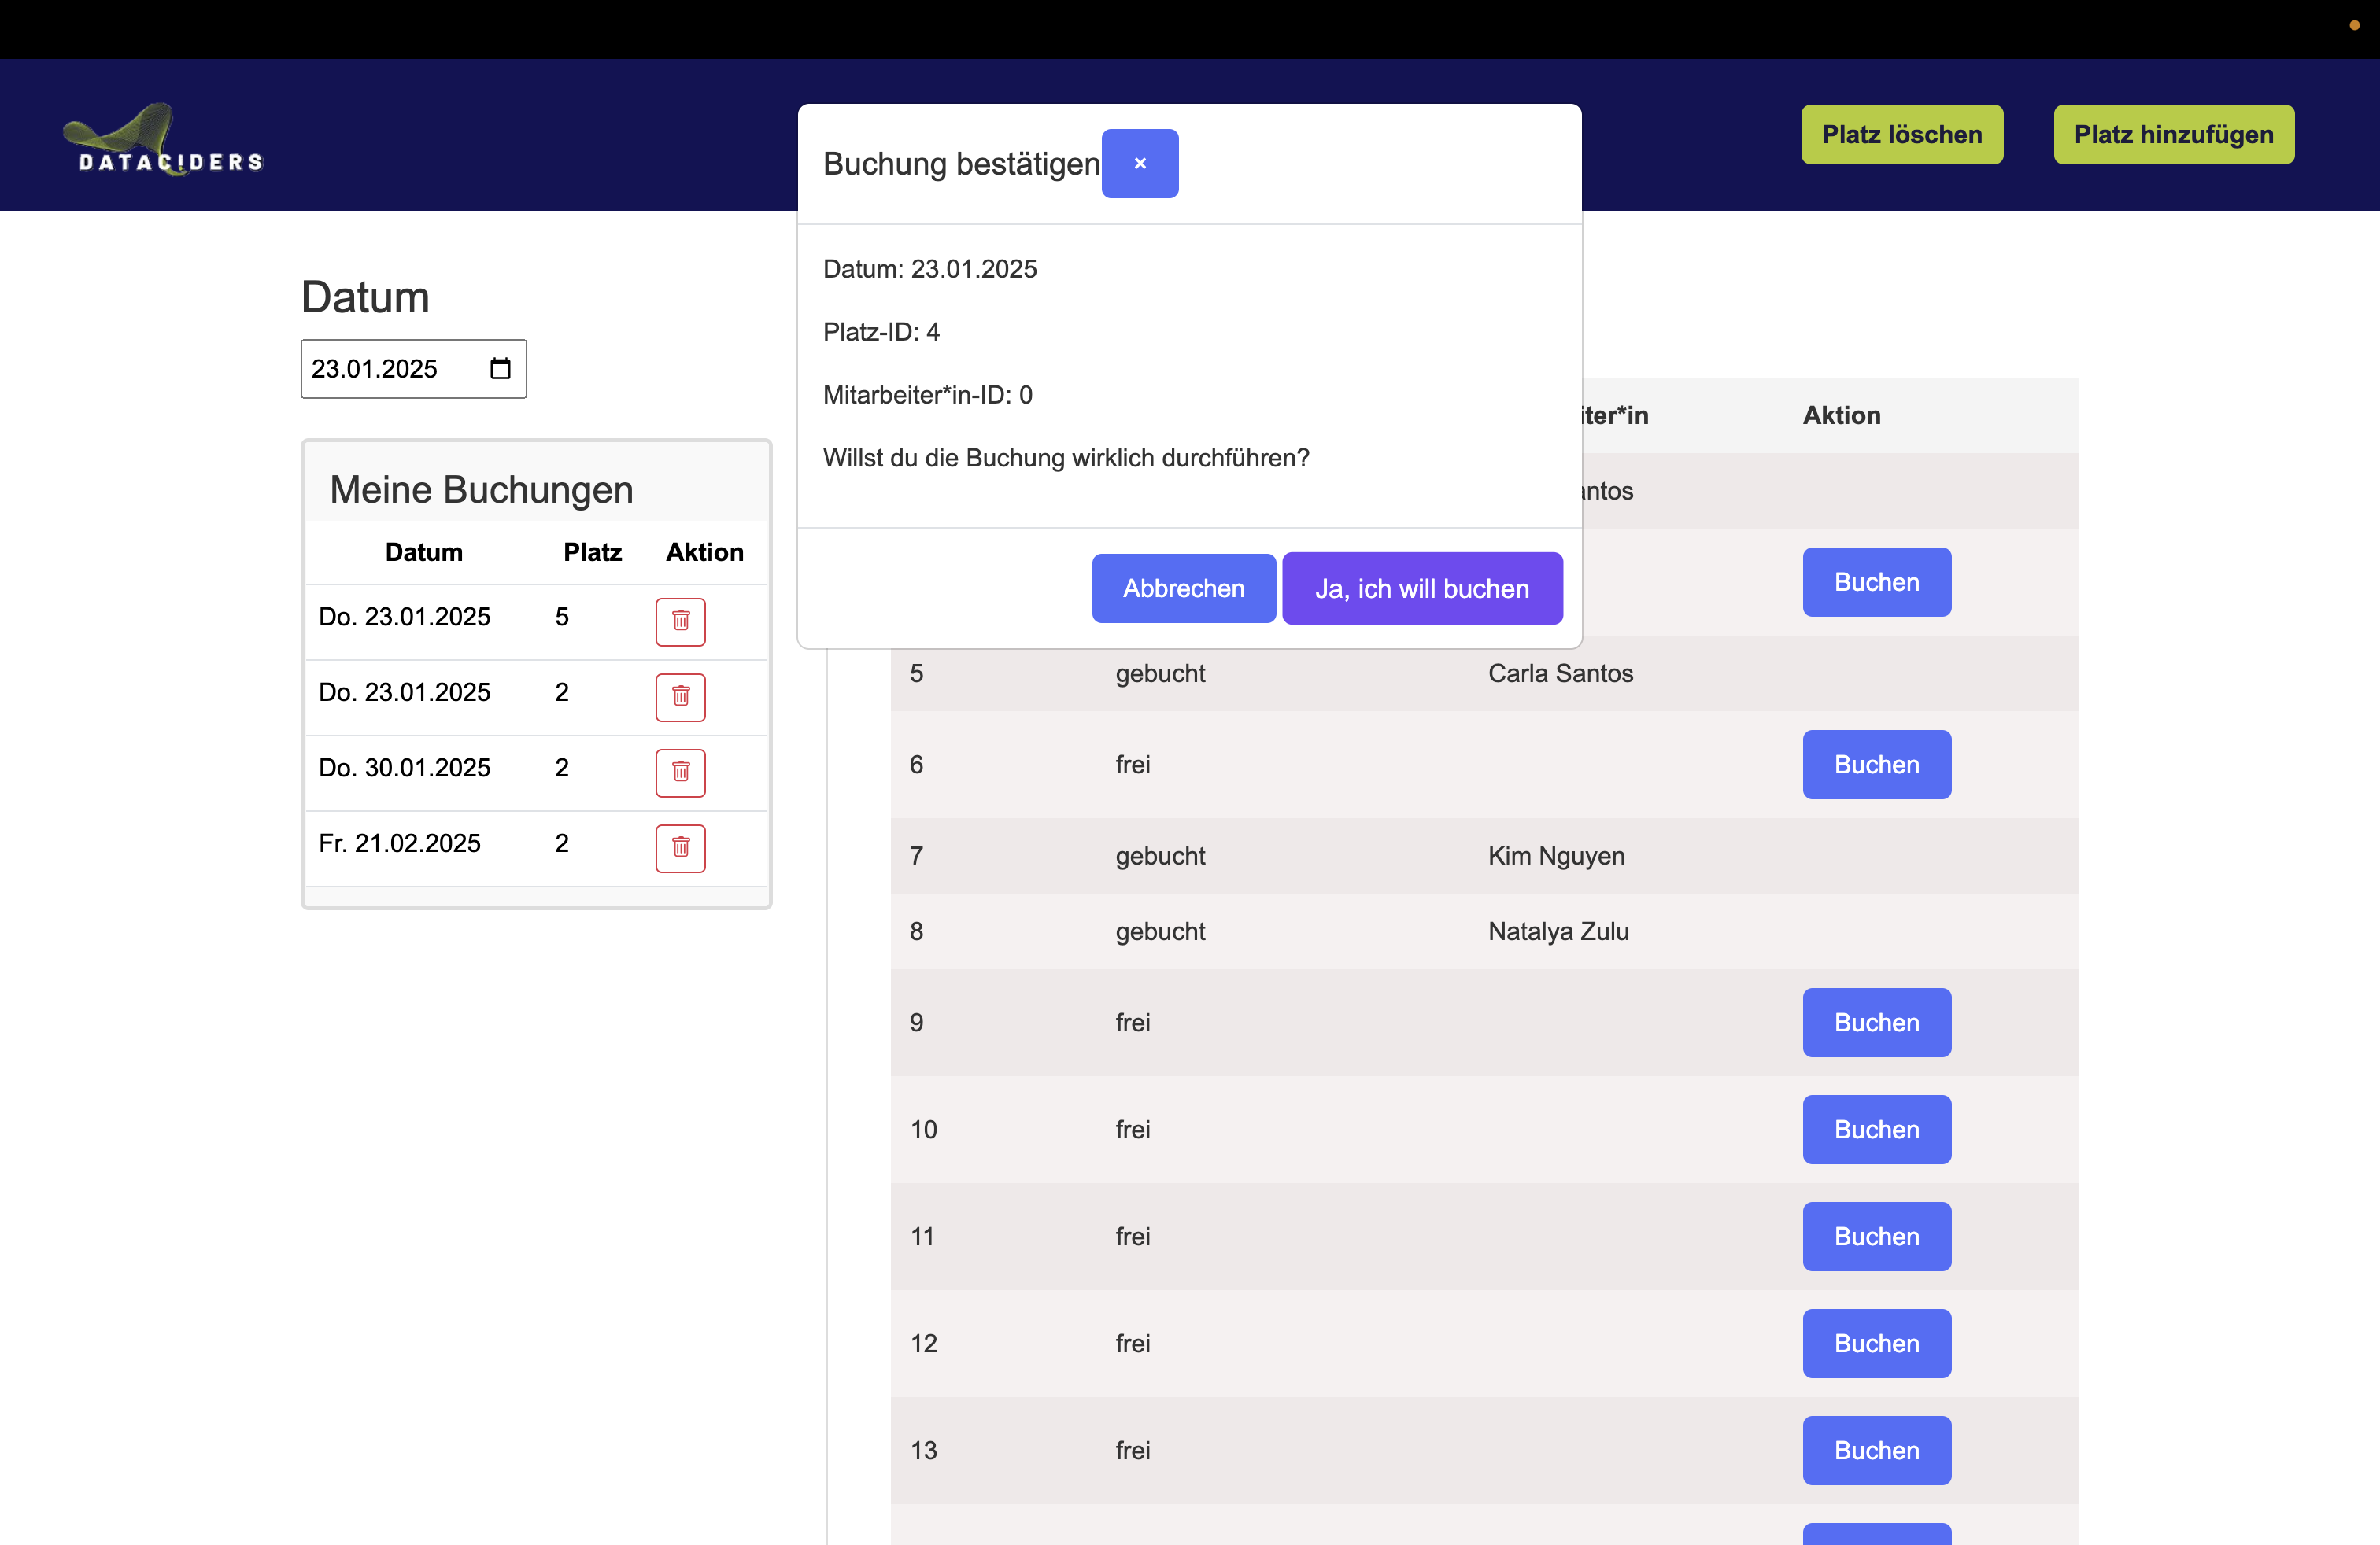This screenshot has height=1545, width=2380.
Task: Click the Datum column header in Meine Buchungen
Action: [x=424, y=551]
